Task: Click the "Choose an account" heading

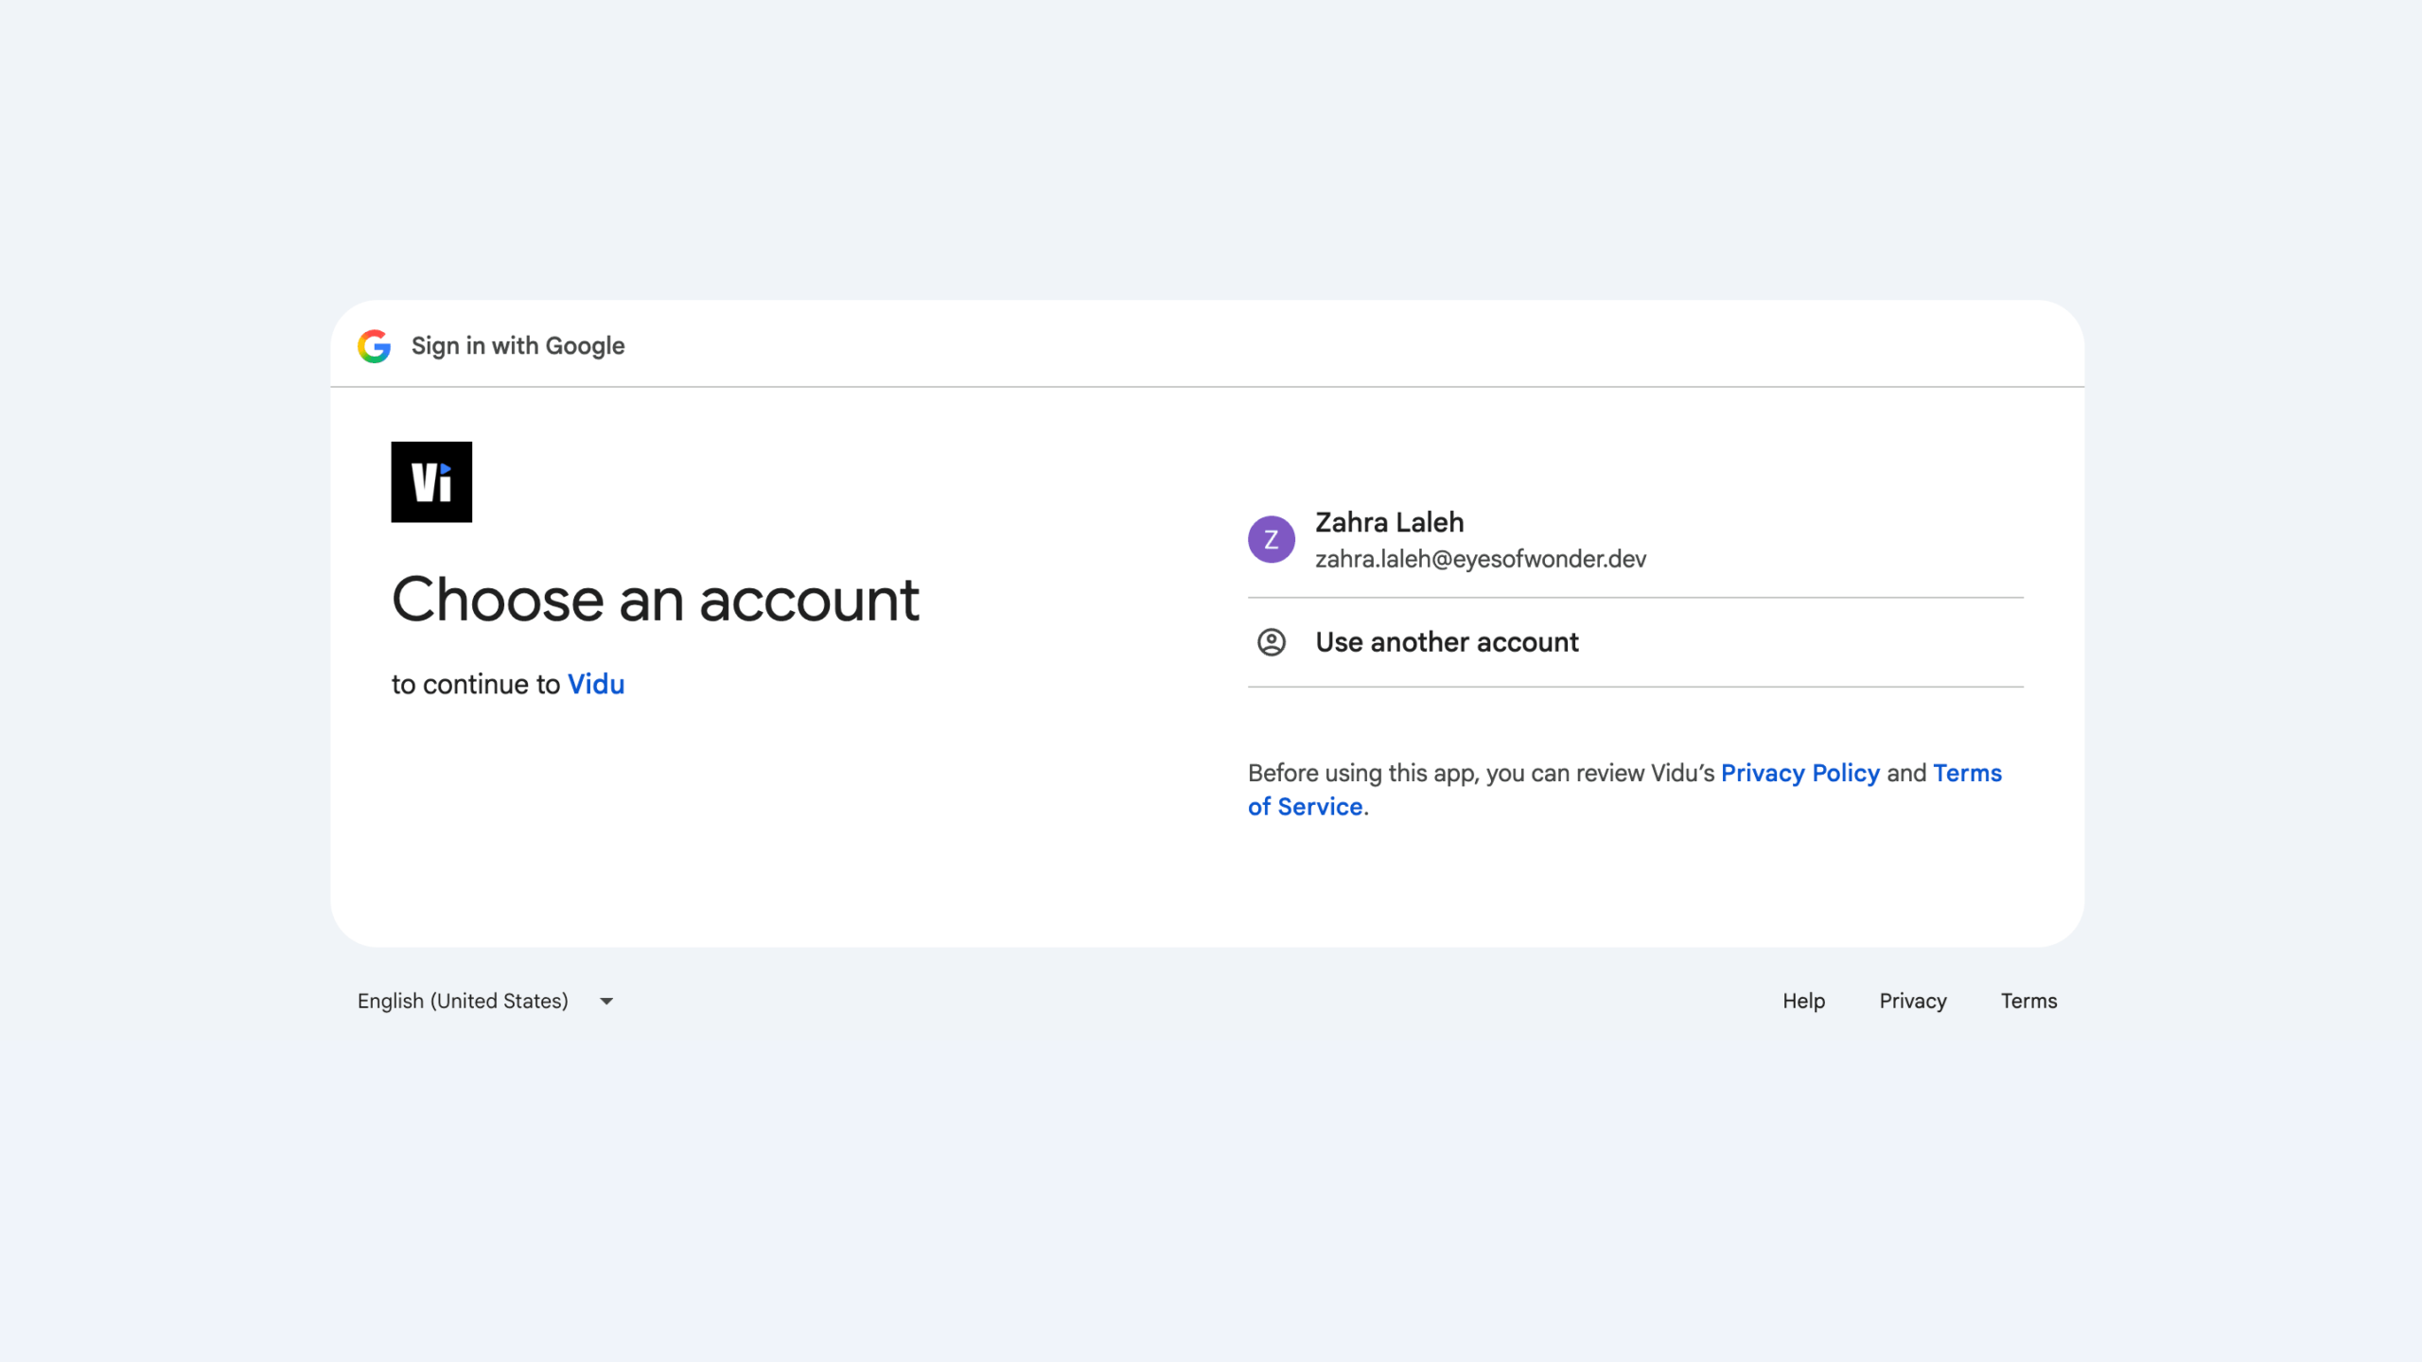Action: pos(655,600)
